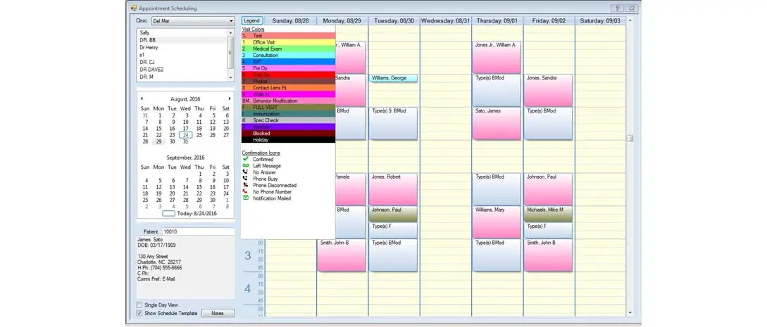Click provider list scroll up arrow

coord(230,32)
